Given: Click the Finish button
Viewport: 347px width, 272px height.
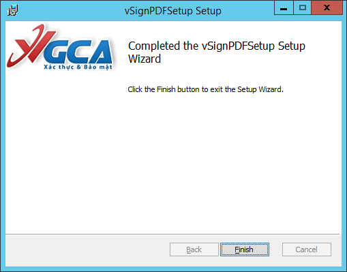Looking at the screenshot, I should tap(245, 250).
